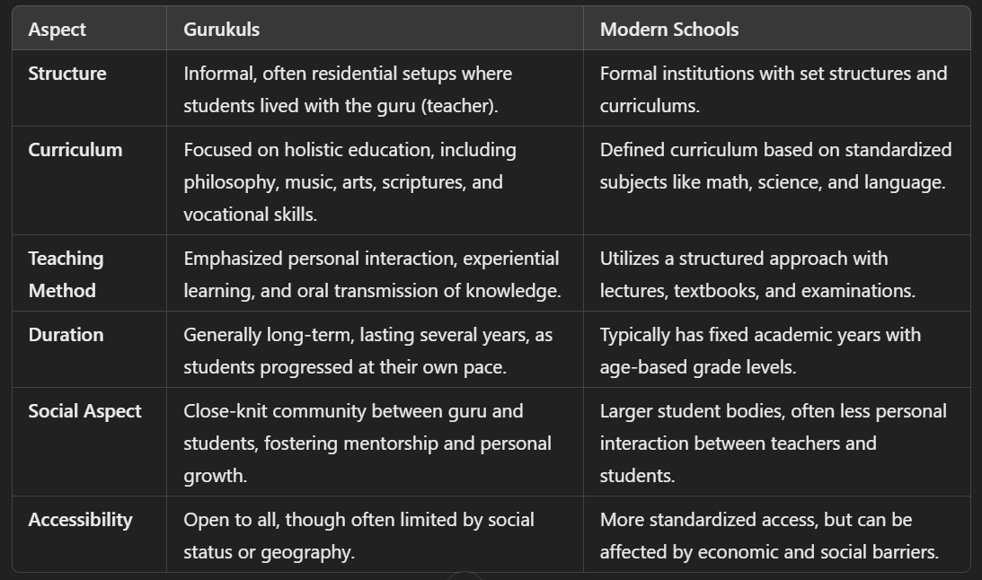Select the "Modern Schools" column header
This screenshot has height=580, width=982.
(669, 30)
